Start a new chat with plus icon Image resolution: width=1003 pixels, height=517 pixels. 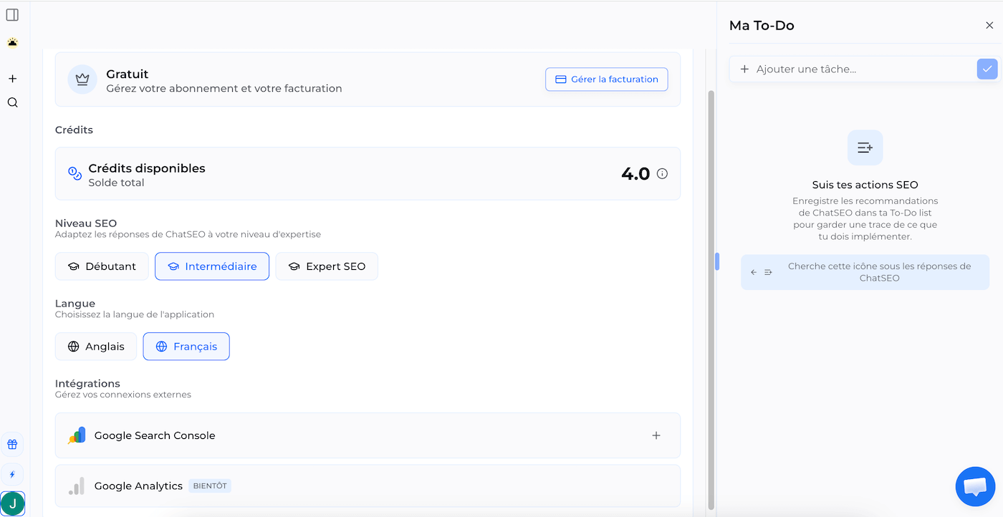pos(12,79)
